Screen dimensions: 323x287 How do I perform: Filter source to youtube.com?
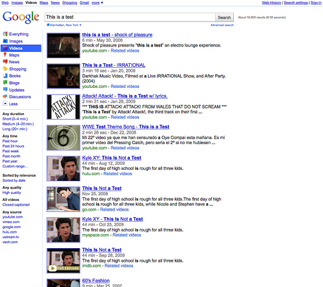(x=12, y=217)
